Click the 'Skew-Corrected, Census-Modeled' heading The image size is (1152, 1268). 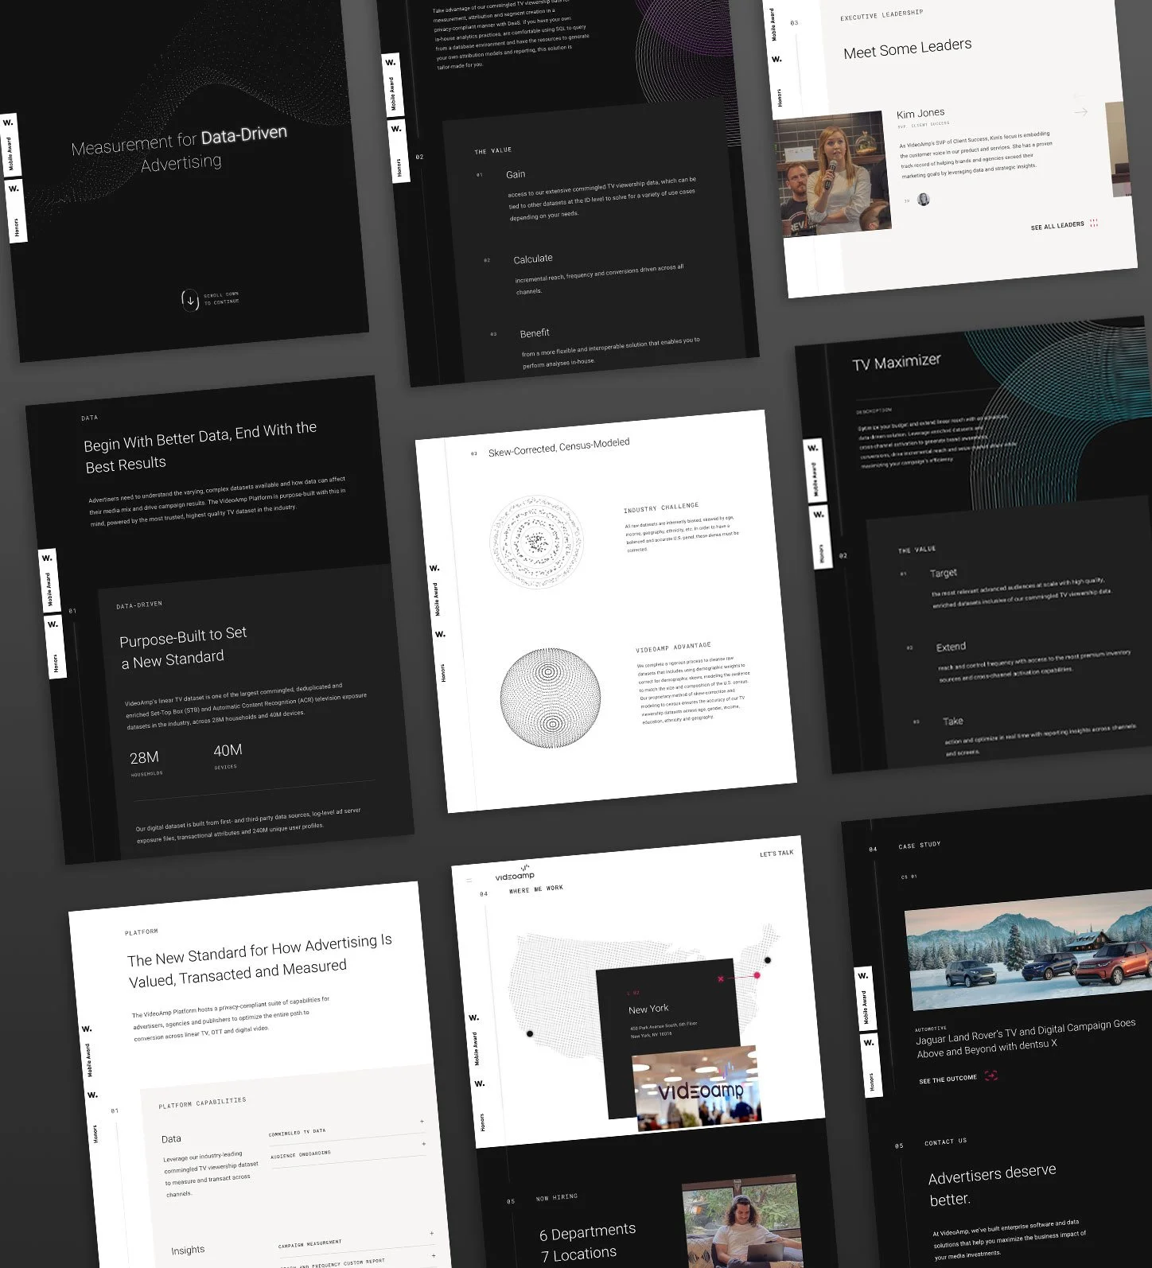[558, 447]
